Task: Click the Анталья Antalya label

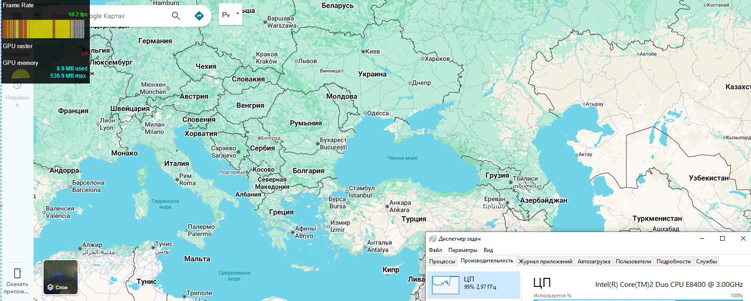Action: coord(379,246)
